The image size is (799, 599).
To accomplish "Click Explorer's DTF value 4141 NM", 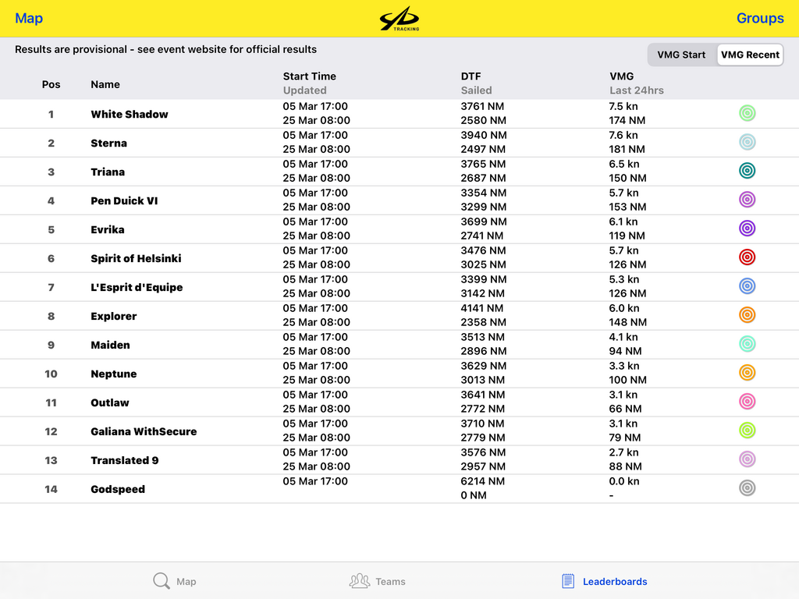I will point(482,308).
